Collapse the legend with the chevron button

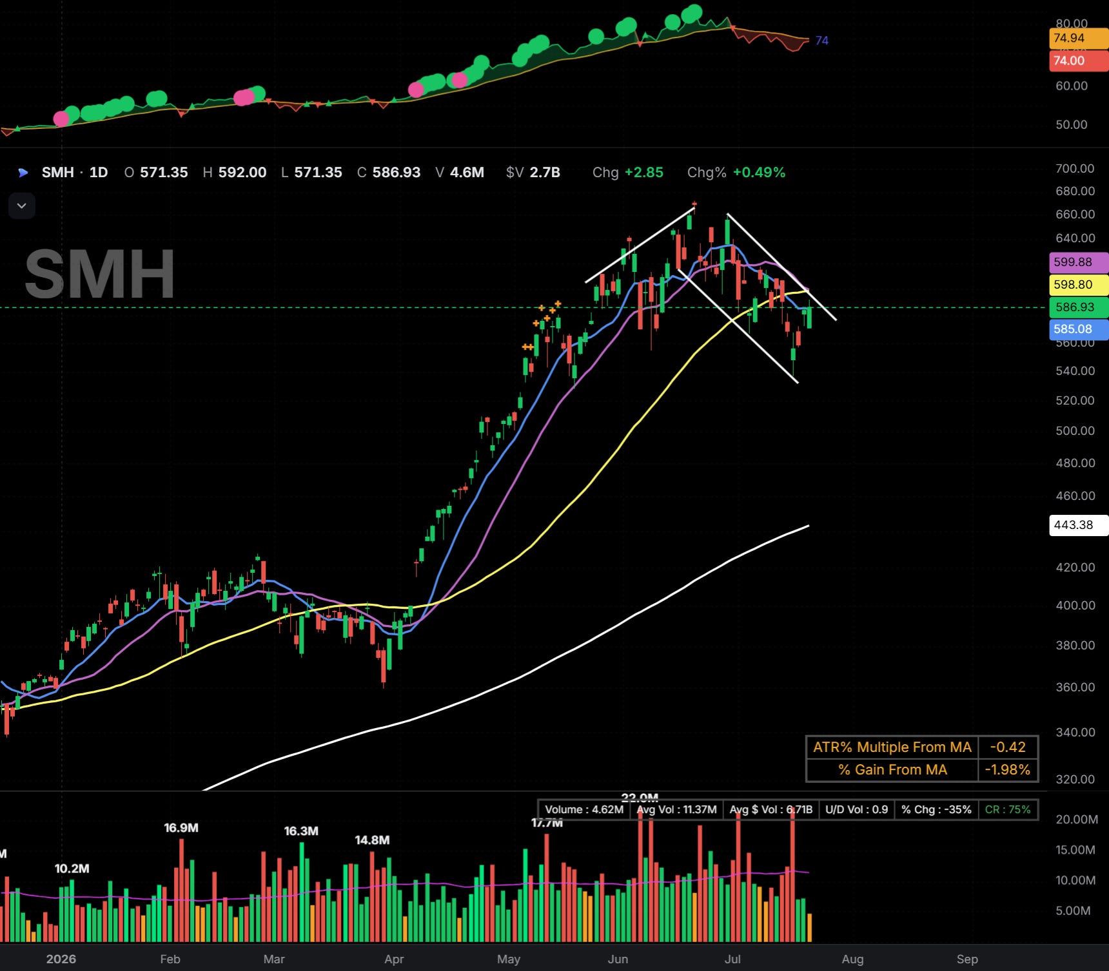(x=21, y=206)
